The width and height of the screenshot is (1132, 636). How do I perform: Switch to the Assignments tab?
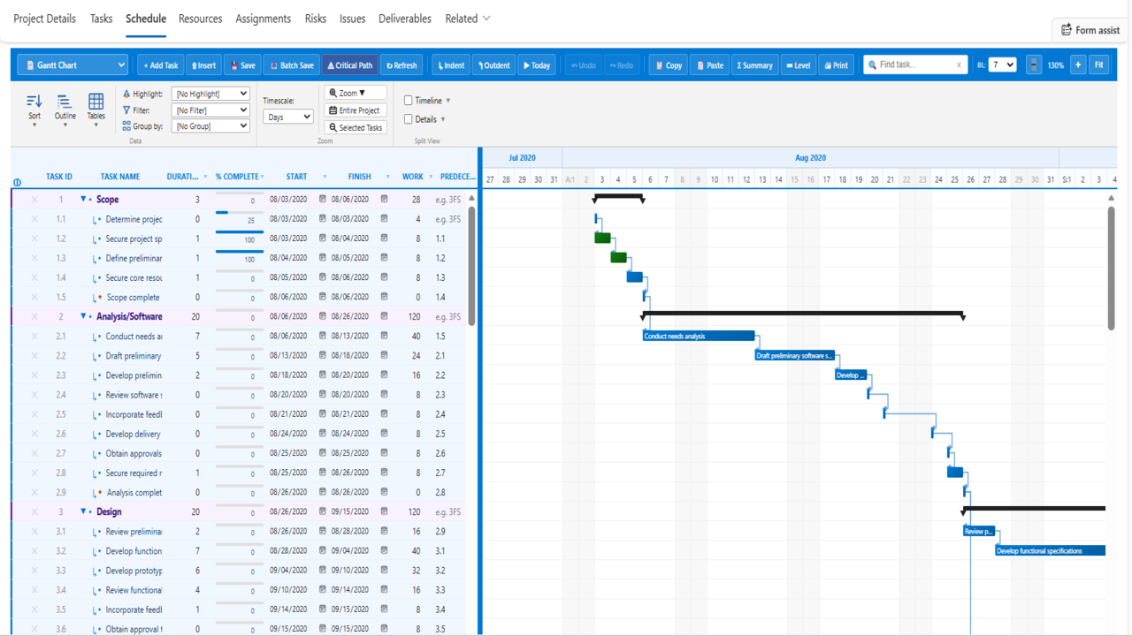coord(263,19)
